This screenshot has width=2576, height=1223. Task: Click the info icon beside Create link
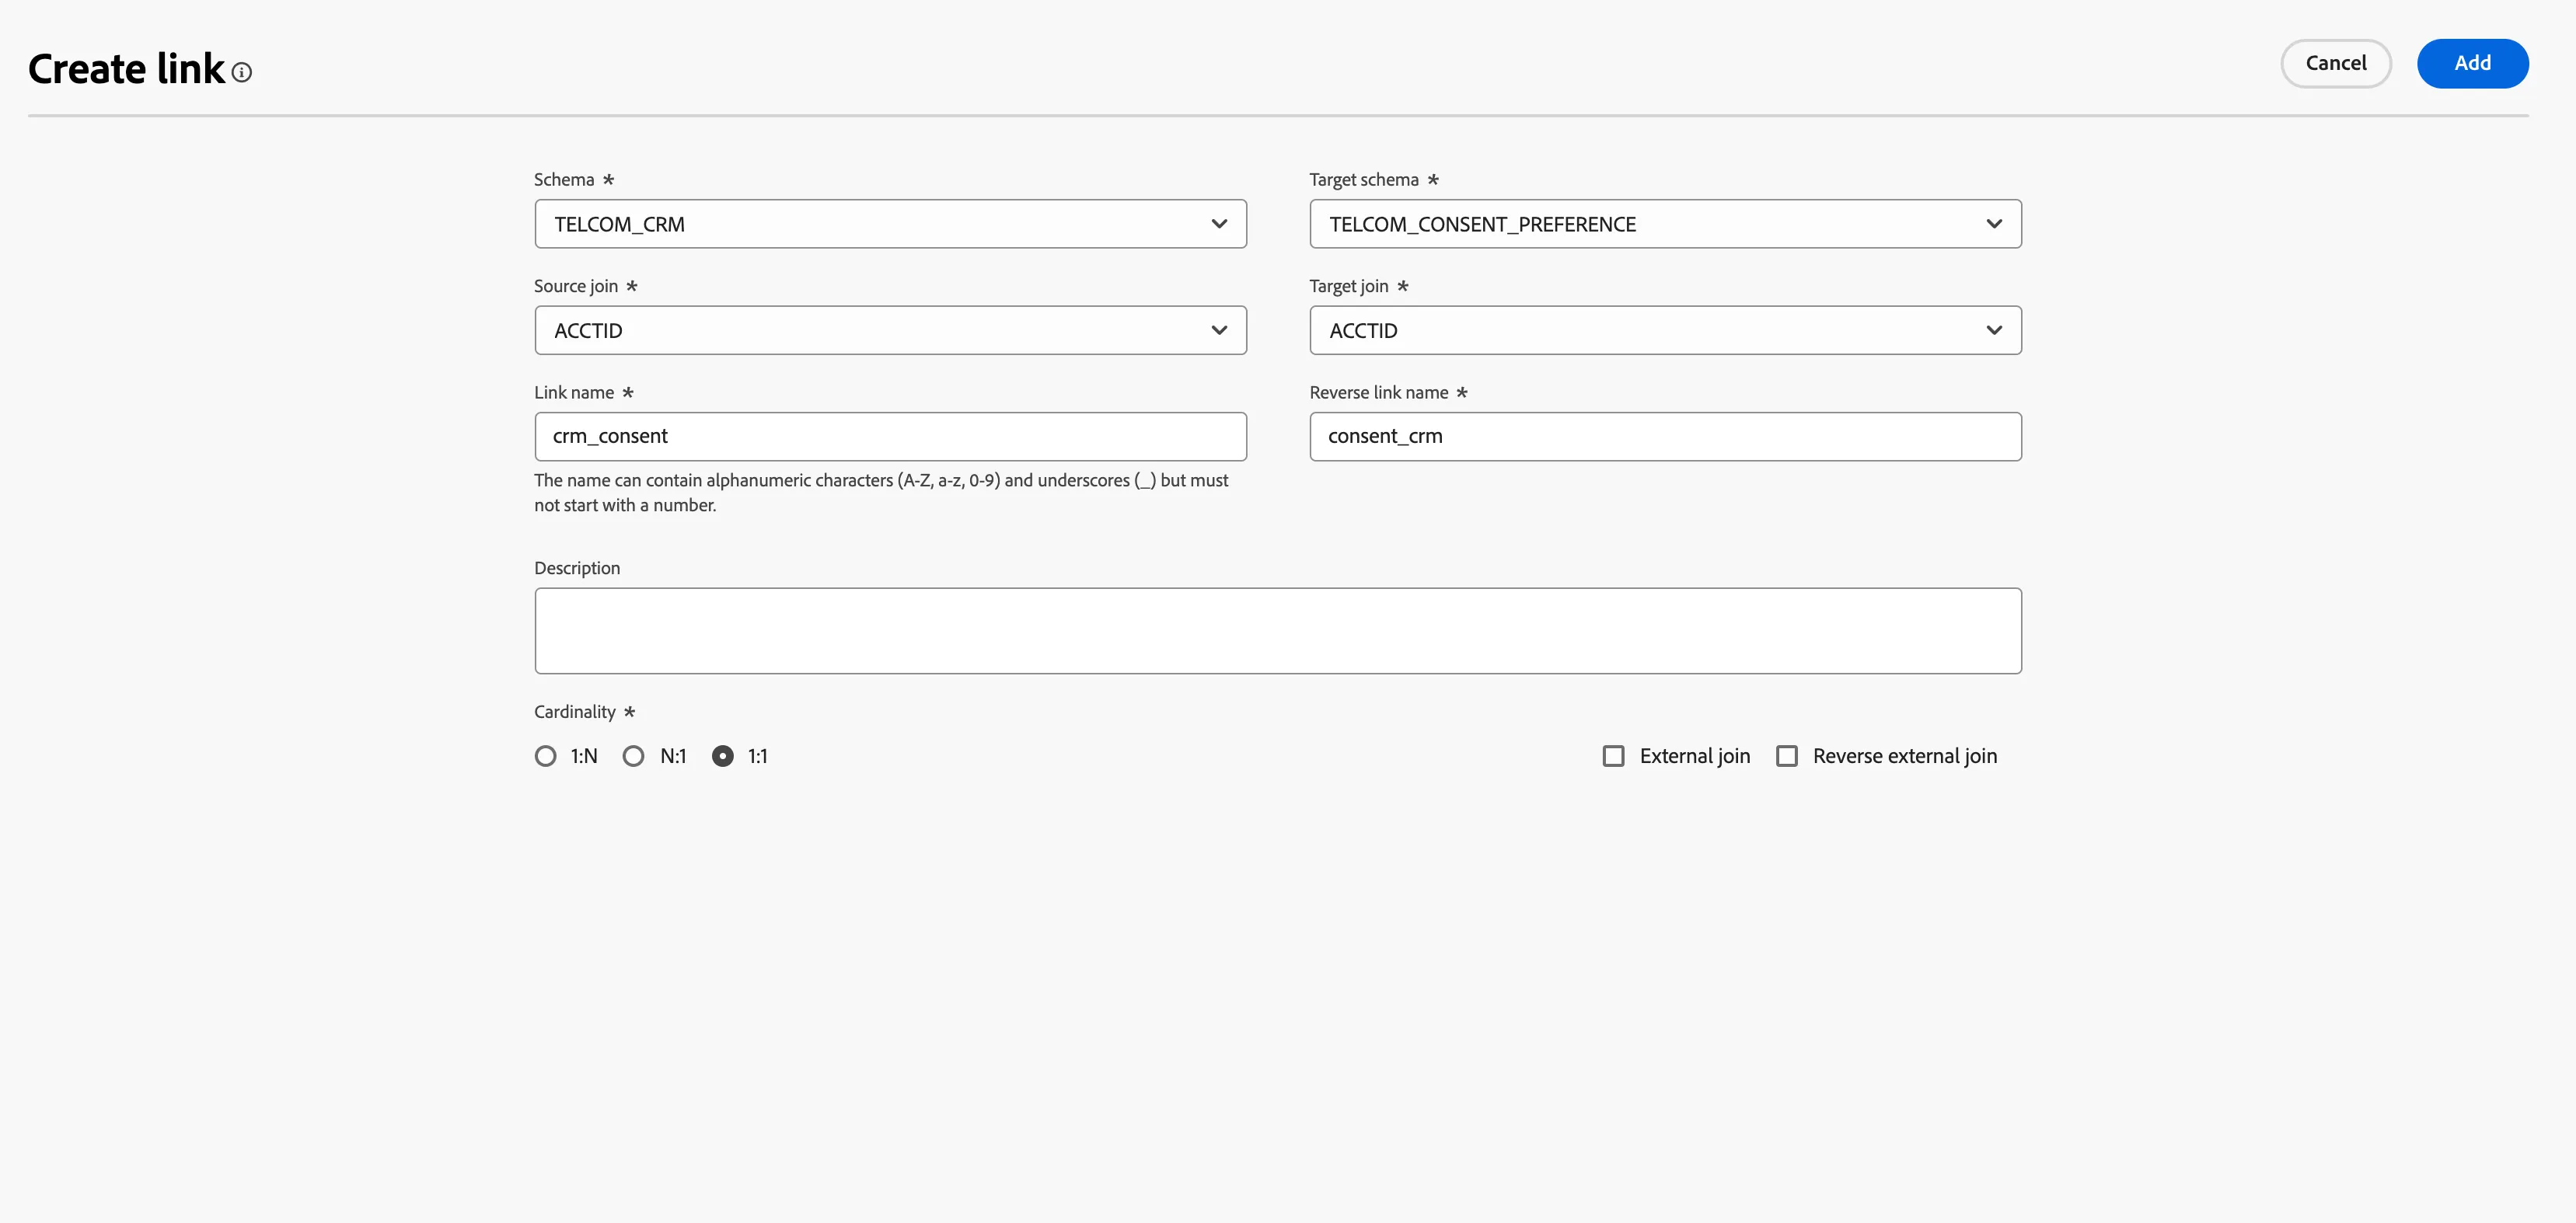click(242, 72)
